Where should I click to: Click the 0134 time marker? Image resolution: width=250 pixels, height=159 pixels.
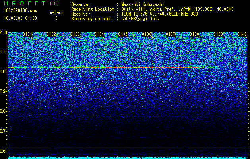point(99,34)
